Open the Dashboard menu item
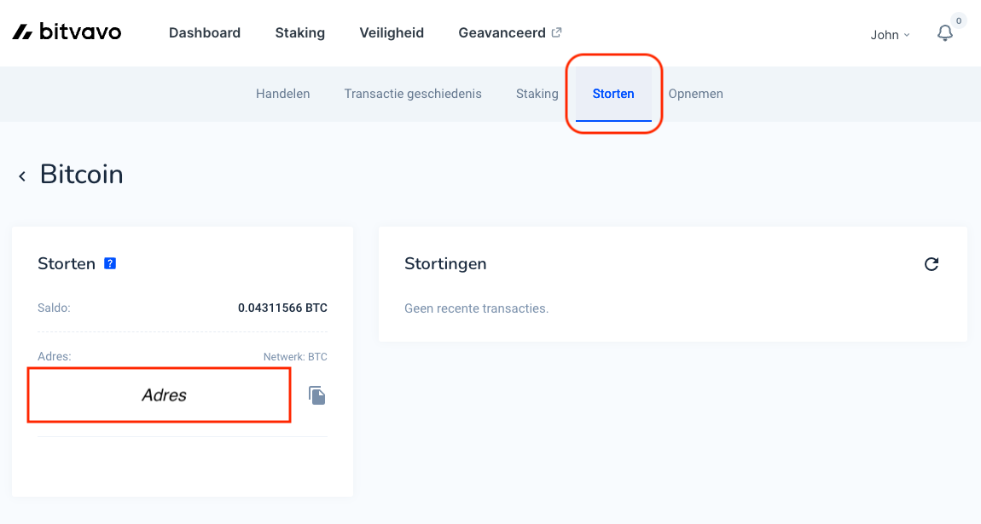 click(x=205, y=32)
